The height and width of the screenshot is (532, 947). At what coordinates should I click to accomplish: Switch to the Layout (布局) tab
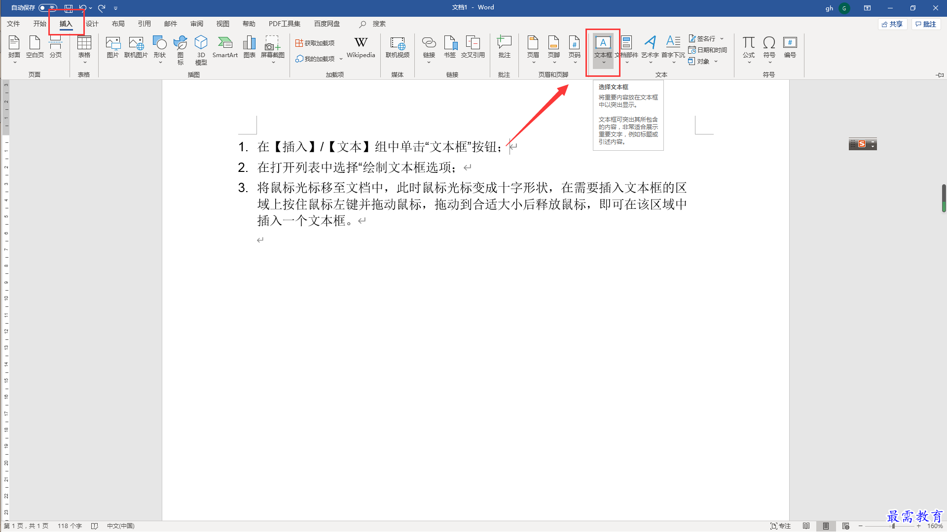point(118,24)
